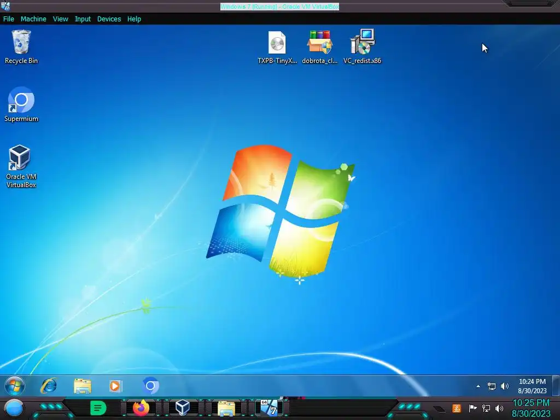Open the guest clock showing 10:24 PM
The image size is (560, 420).
point(532,386)
